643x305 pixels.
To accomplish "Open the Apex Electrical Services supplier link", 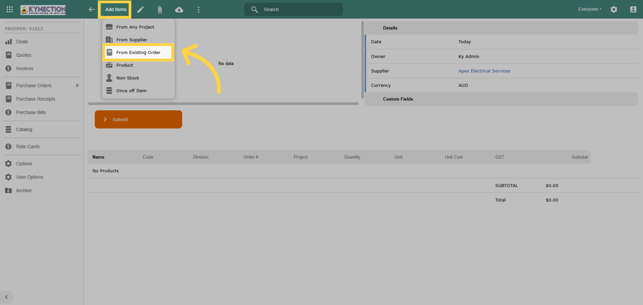I will click(x=484, y=71).
